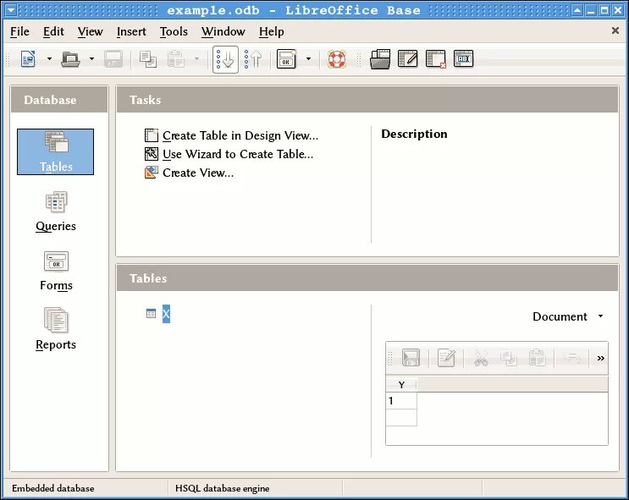The height and width of the screenshot is (500, 629).
Task: Click Undo icon in preview toolbar
Action: [x=571, y=358]
